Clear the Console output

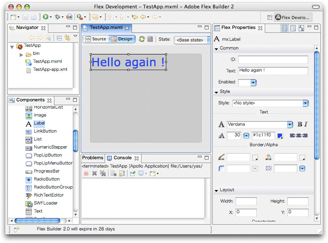tap(113, 173)
